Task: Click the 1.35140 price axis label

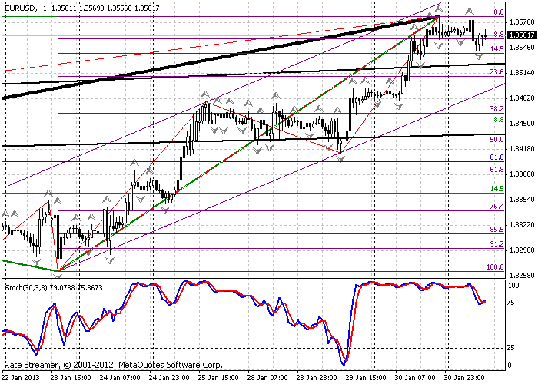Action: click(x=522, y=73)
